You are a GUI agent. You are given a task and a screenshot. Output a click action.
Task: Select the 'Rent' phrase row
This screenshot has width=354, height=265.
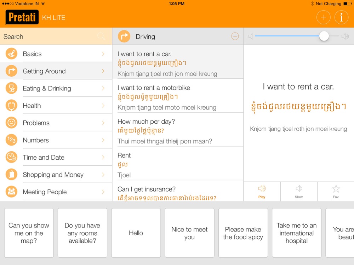coord(178,163)
